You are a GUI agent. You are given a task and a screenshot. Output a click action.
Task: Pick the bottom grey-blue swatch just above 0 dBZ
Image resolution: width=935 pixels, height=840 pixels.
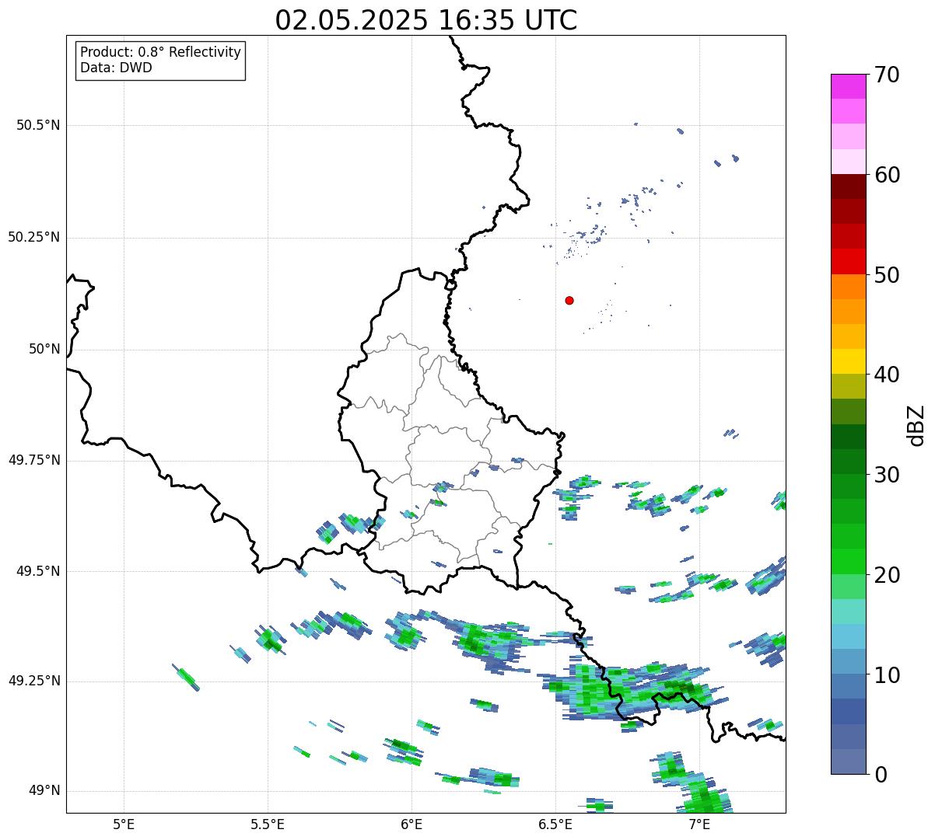pyautogui.click(x=849, y=762)
